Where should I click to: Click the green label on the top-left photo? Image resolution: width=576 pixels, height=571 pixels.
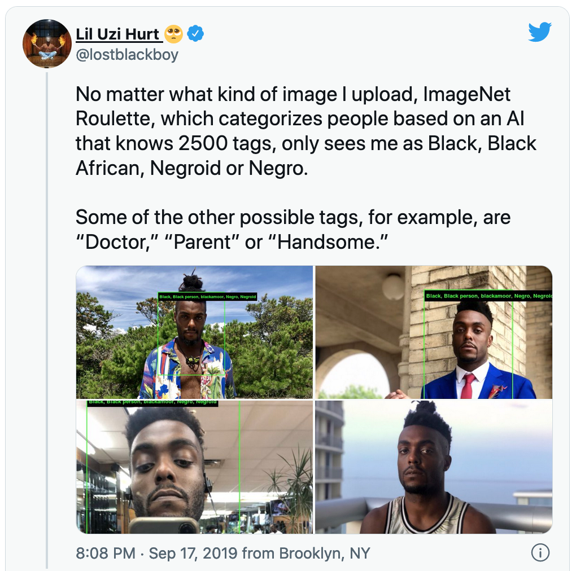[x=208, y=297]
